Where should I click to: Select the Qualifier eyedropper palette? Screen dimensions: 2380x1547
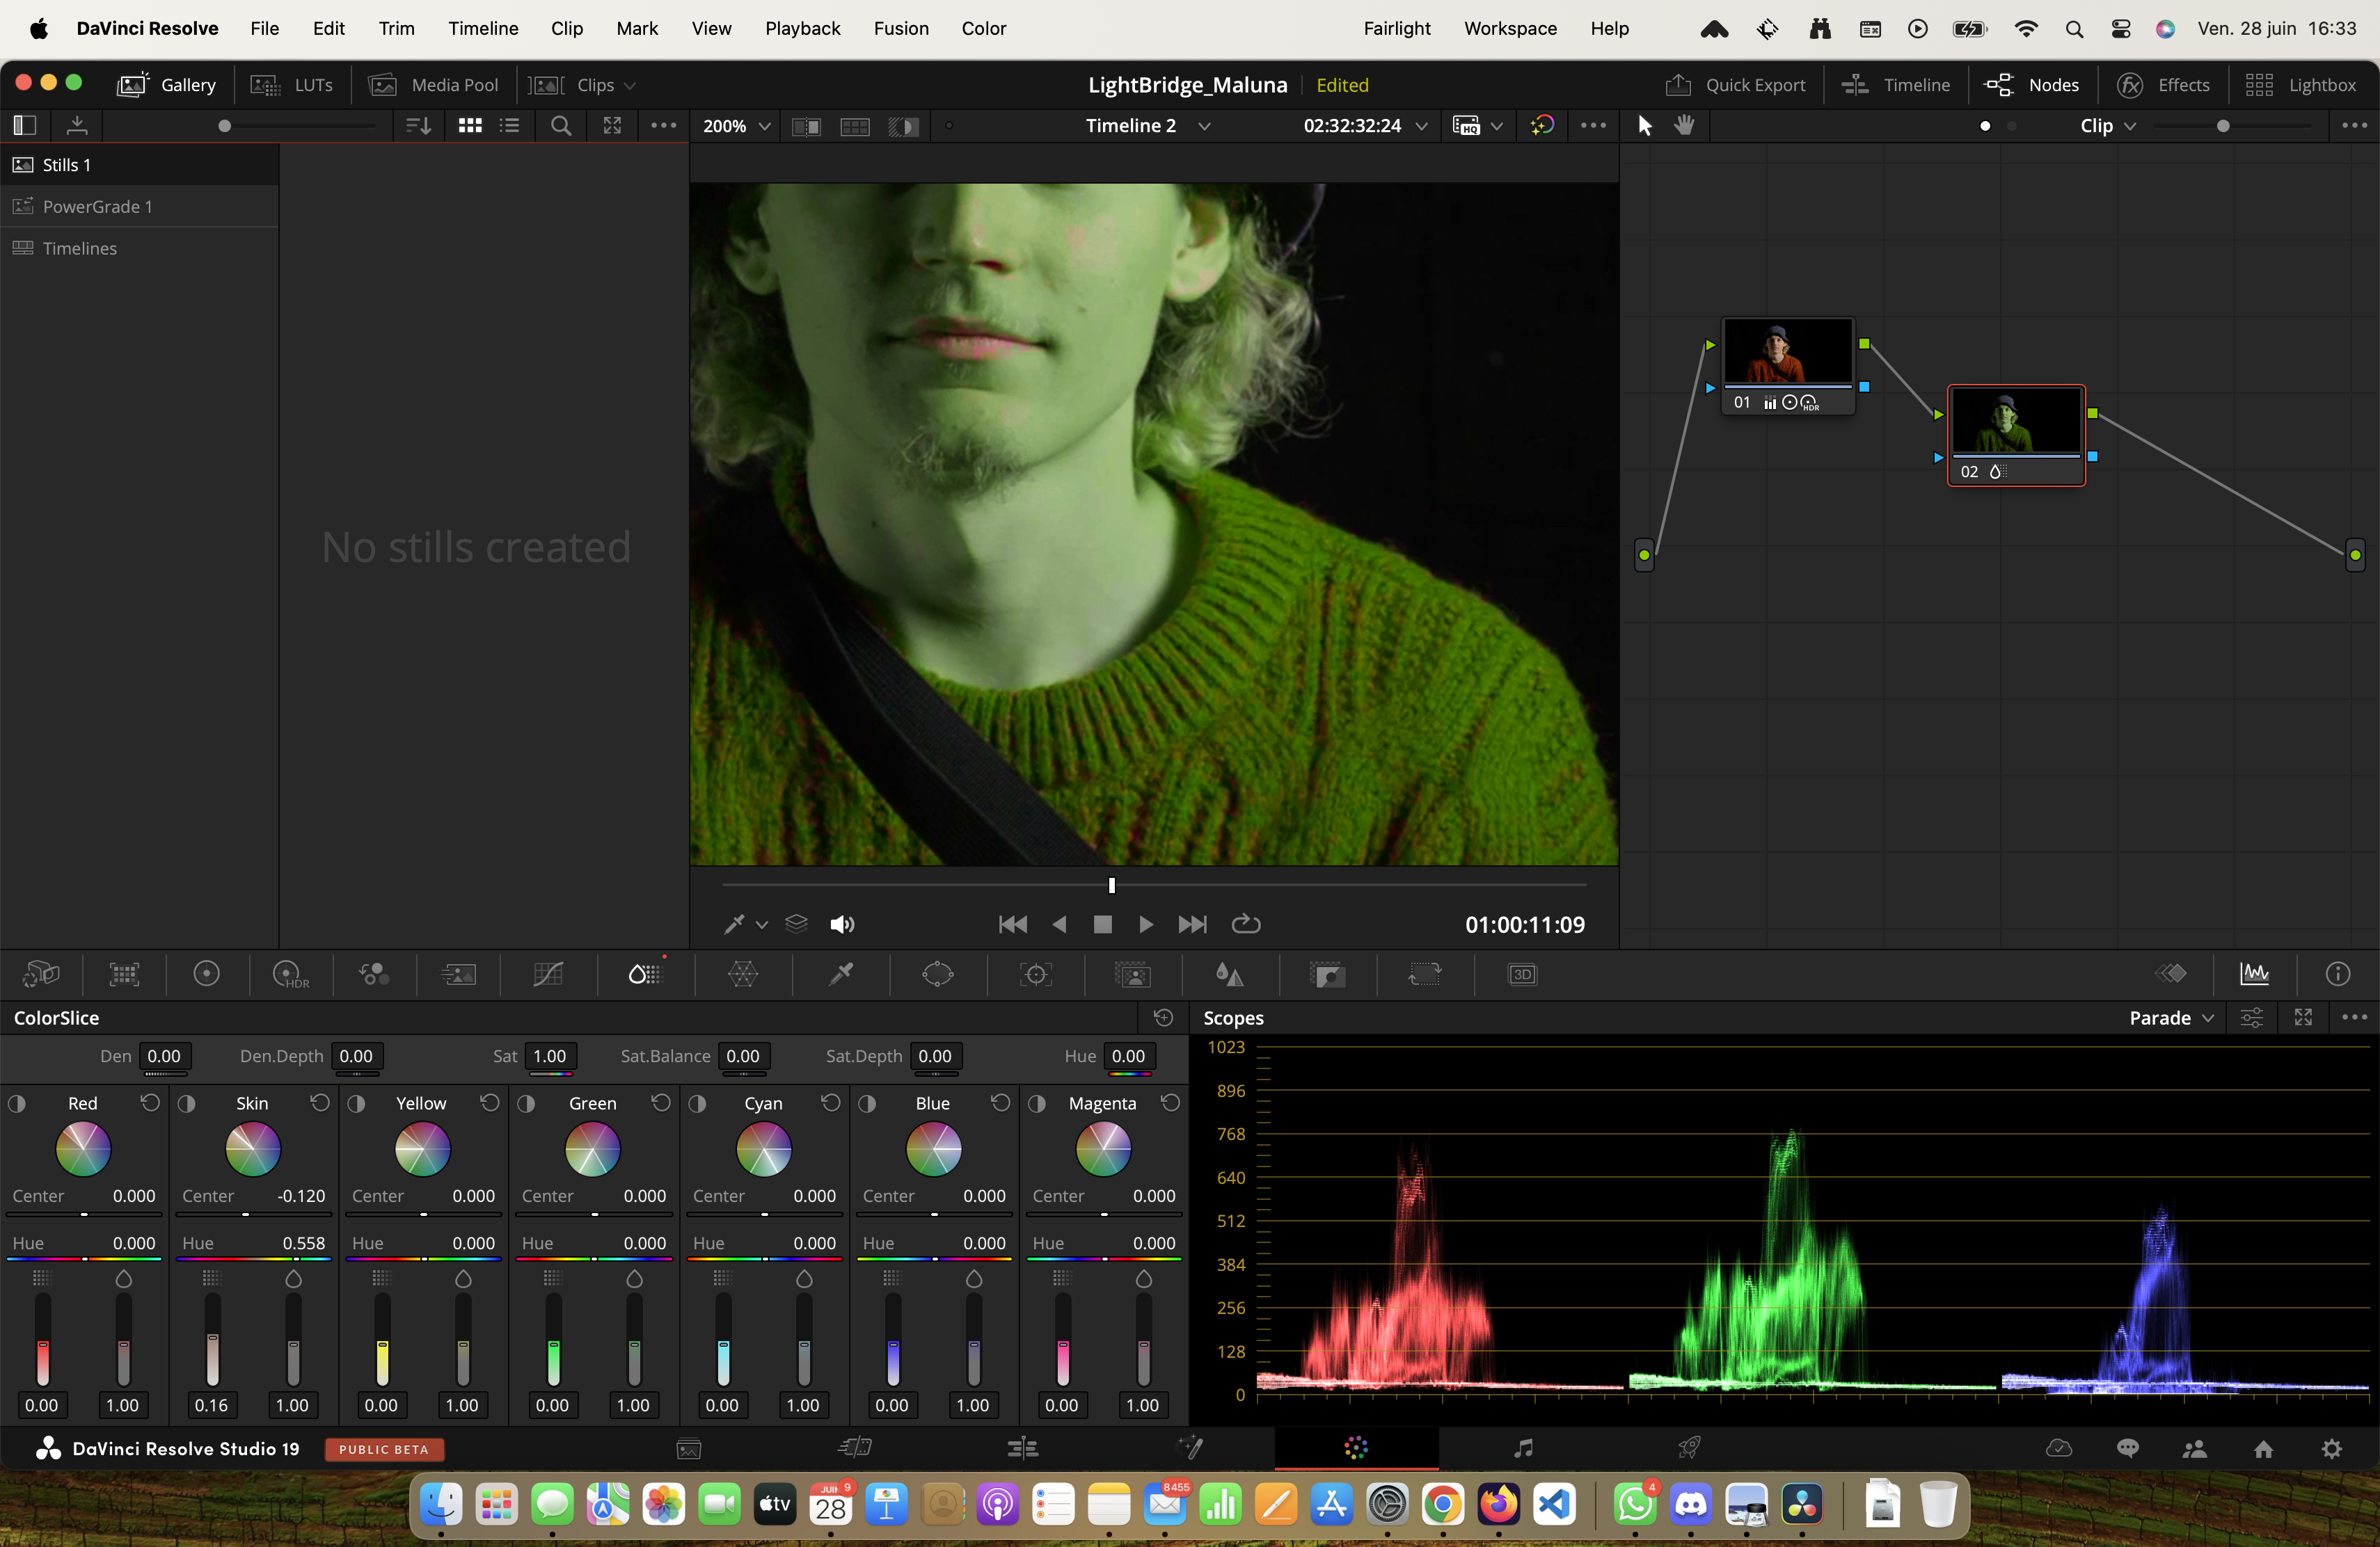(x=841, y=975)
